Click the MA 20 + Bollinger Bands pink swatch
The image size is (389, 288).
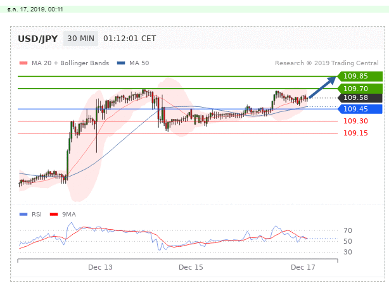point(23,63)
